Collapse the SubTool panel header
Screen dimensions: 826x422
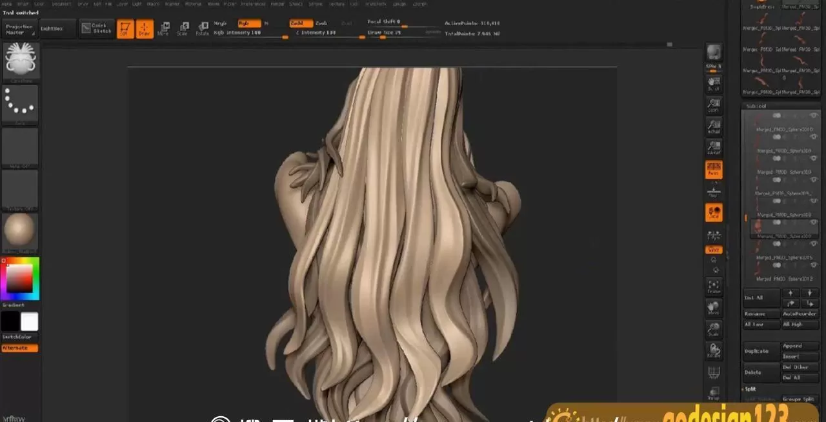click(755, 106)
